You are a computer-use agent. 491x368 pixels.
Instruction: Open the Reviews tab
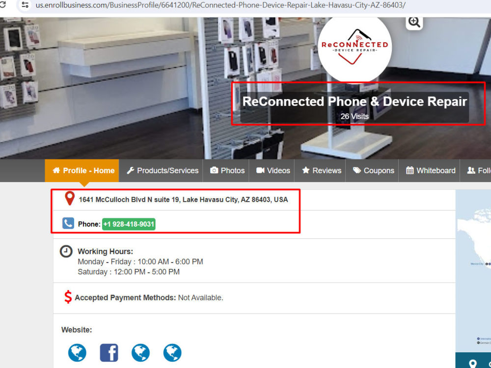point(321,171)
